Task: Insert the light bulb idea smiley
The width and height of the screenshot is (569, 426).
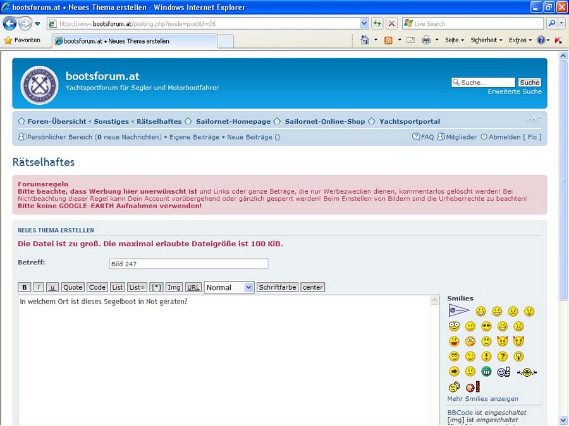Action: pyautogui.click(x=519, y=357)
